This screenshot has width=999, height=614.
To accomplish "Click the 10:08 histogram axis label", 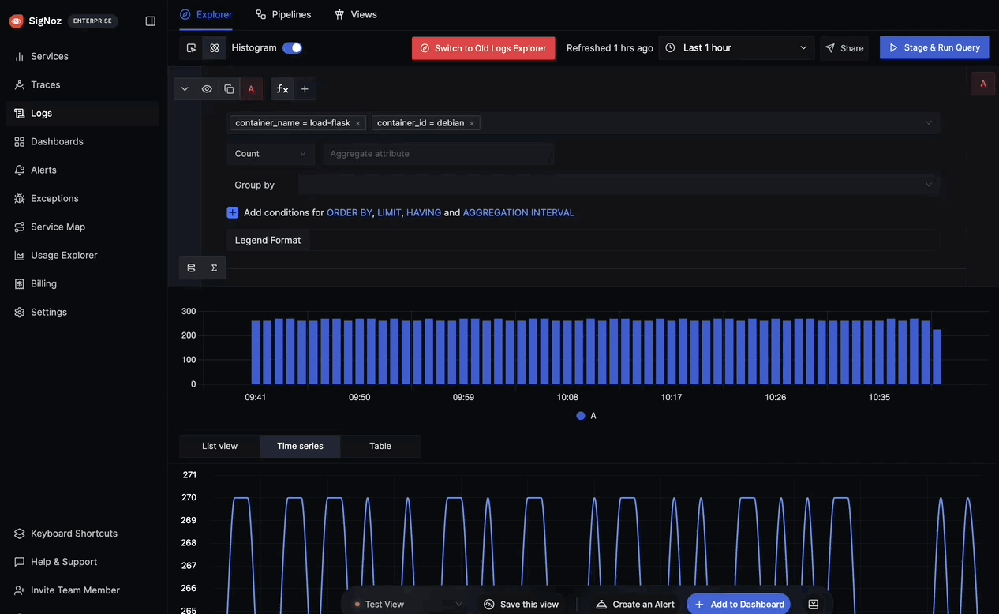I will point(567,398).
